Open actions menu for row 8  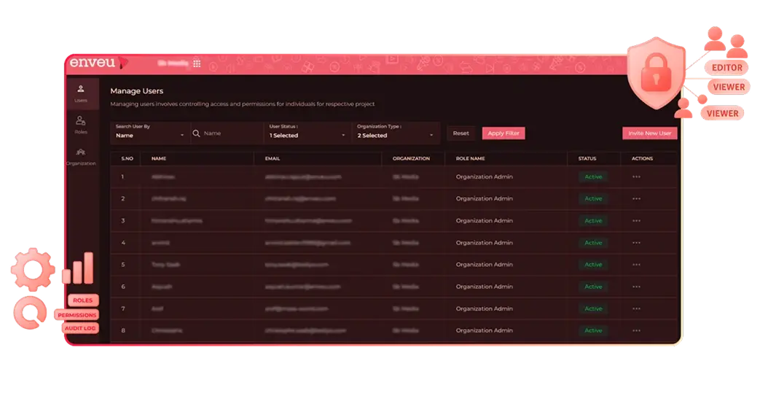636,330
